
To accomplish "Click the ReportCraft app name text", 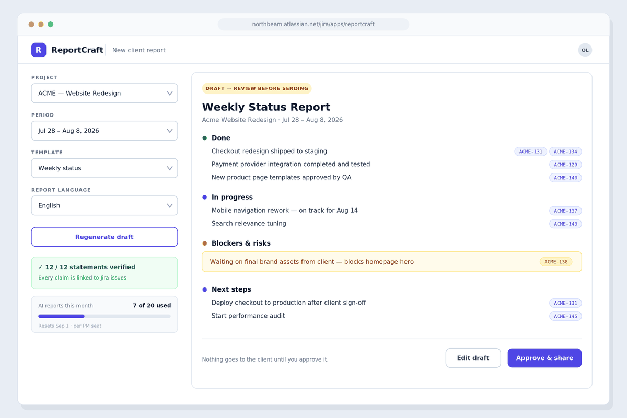I will (77, 50).
